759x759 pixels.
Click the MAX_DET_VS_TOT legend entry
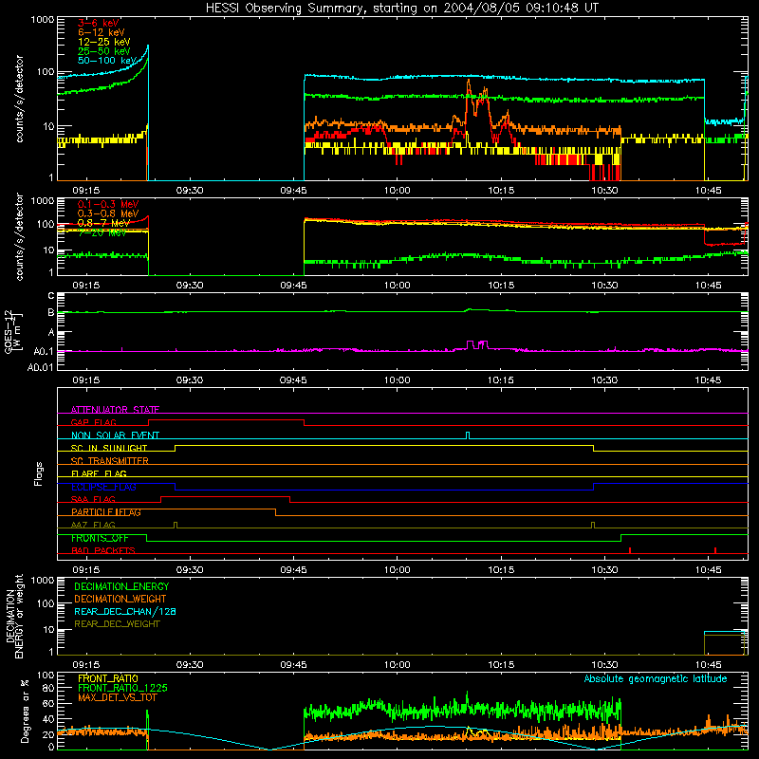117,697
